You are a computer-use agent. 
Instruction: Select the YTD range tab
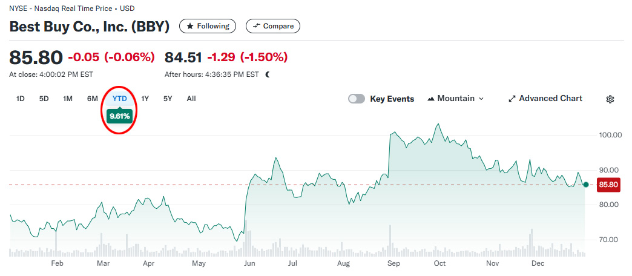click(119, 98)
